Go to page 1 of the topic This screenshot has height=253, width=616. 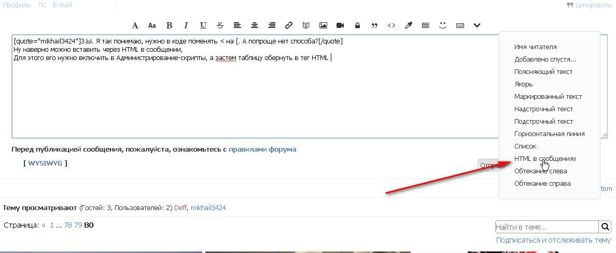click(x=51, y=226)
